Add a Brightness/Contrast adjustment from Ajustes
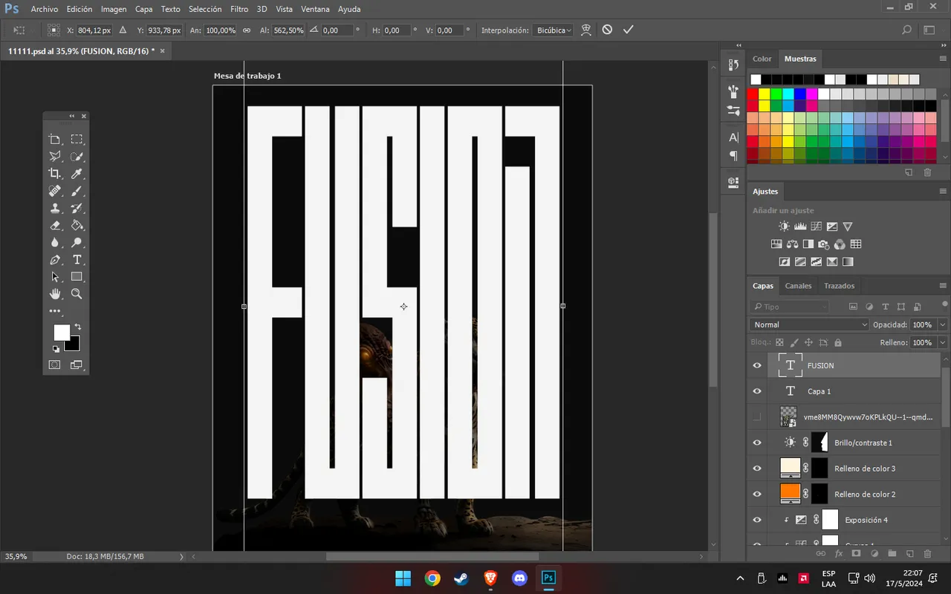The width and height of the screenshot is (951, 594). coord(784,226)
